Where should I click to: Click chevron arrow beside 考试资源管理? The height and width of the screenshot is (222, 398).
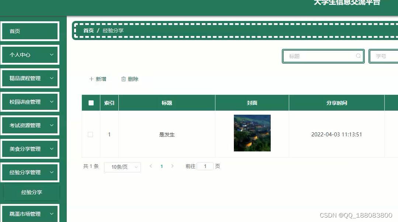coord(52,125)
